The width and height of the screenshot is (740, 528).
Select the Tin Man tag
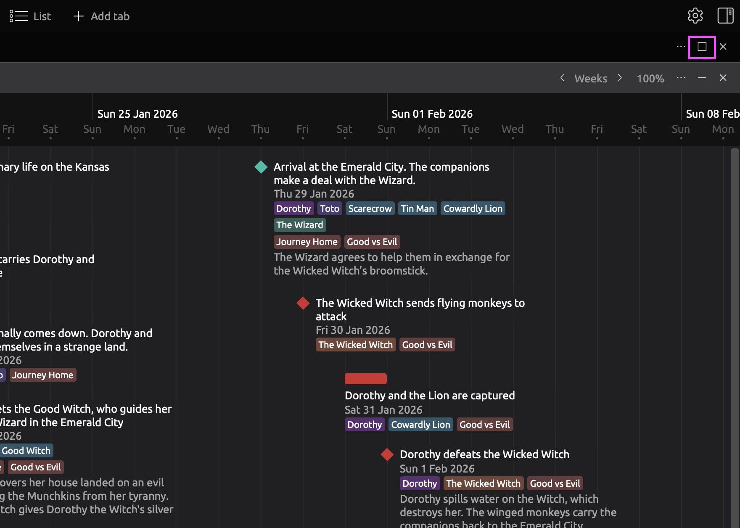click(x=417, y=209)
